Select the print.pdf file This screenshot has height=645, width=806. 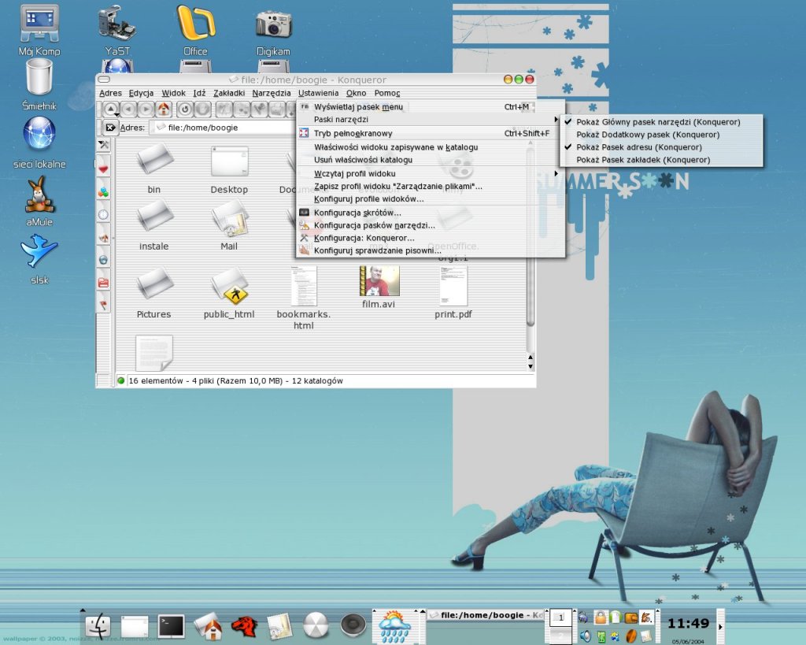(453, 292)
